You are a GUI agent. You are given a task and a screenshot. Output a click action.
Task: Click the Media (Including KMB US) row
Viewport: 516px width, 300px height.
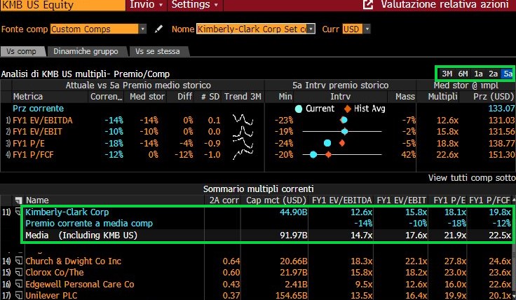(x=268, y=236)
